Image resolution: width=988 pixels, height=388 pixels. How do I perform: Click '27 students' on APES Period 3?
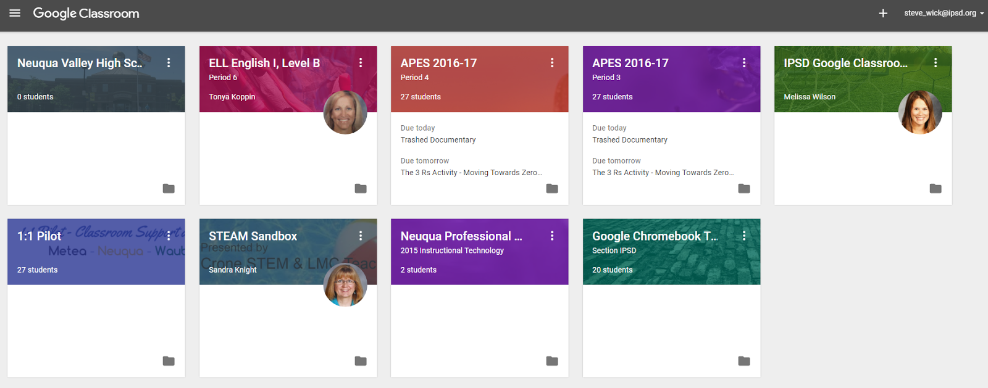click(x=613, y=97)
